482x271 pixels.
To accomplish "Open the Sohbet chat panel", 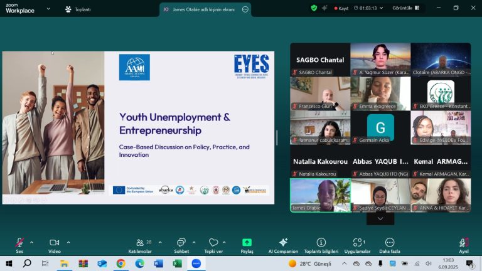I will 181,243.
